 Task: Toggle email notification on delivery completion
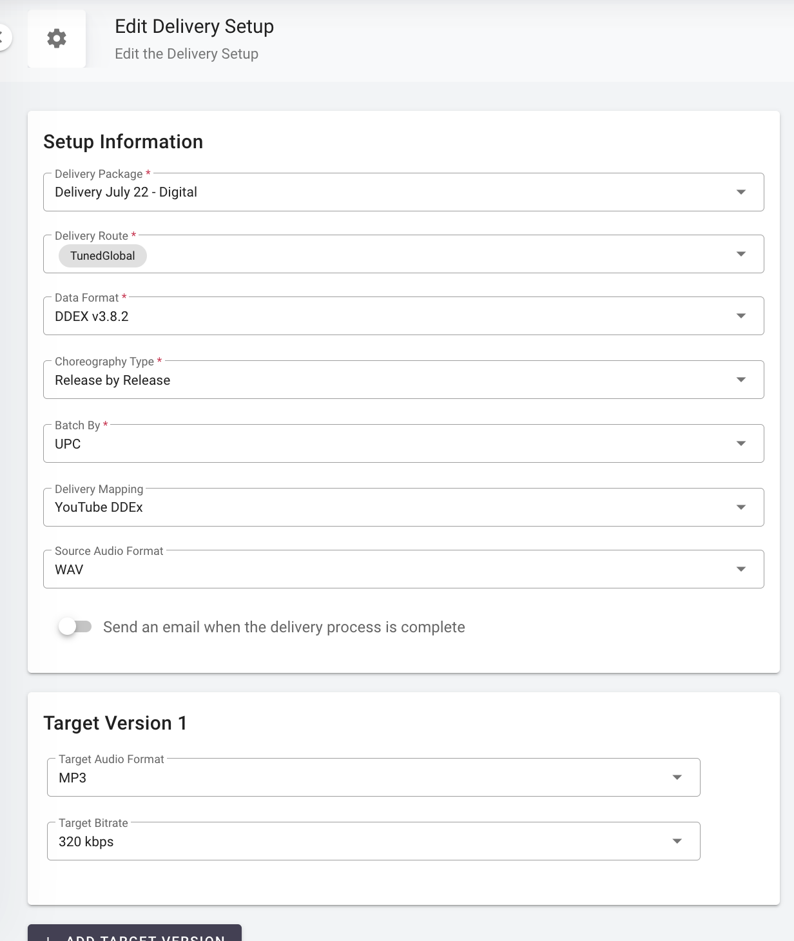tap(75, 626)
